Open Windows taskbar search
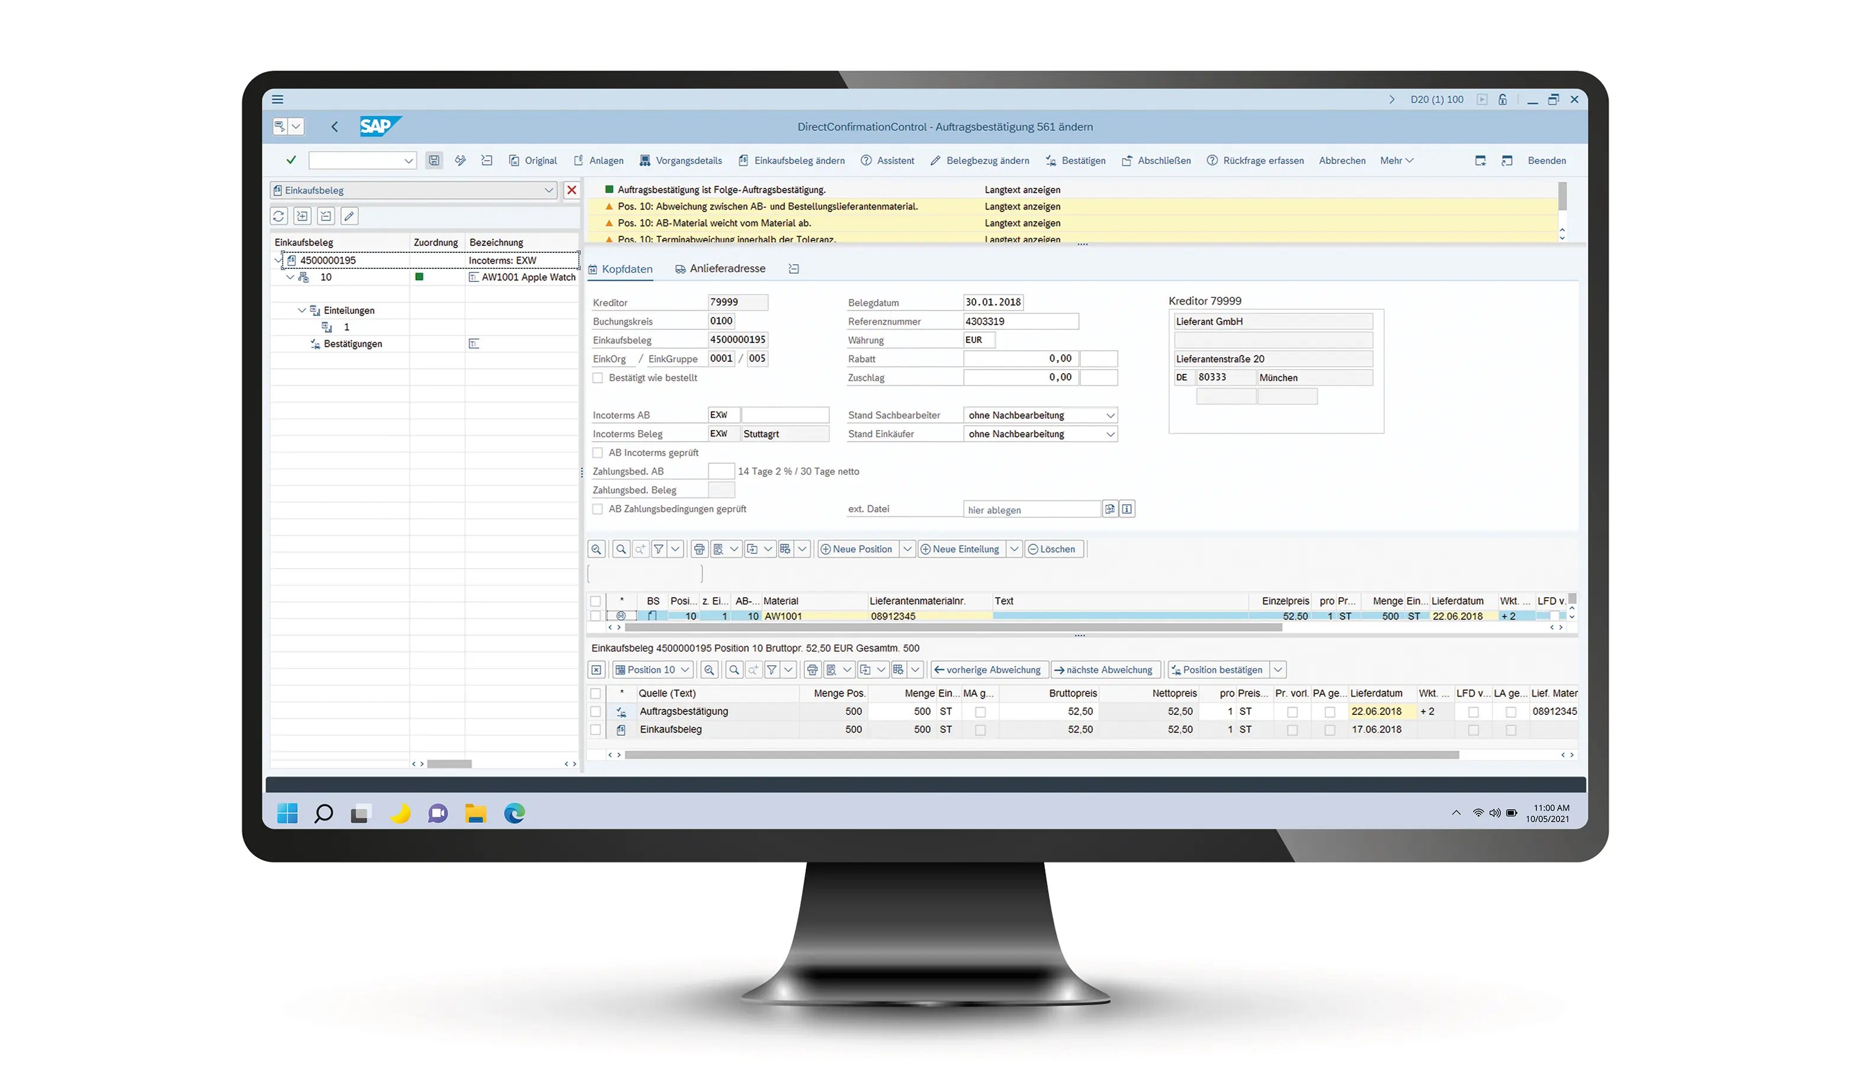This screenshot has width=1851, height=1071. [x=323, y=813]
